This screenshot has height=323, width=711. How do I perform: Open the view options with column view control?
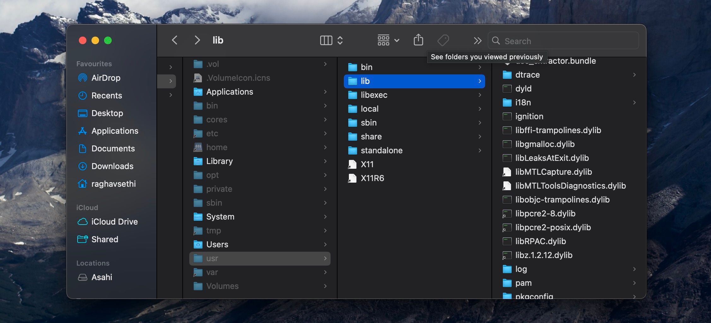point(326,40)
